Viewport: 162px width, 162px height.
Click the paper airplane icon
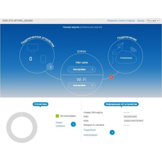pos(120,46)
